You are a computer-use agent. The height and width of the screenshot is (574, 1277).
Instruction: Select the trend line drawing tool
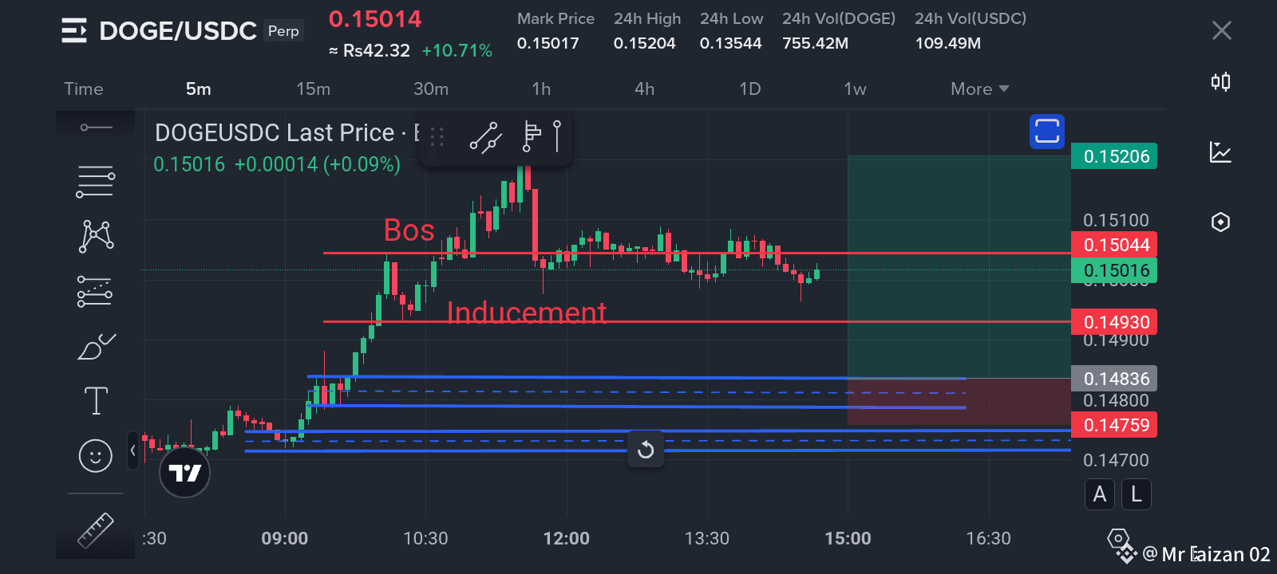(x=96, y=128)
